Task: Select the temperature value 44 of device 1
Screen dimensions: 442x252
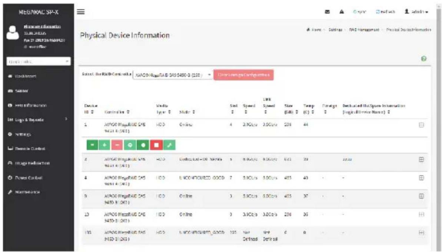Action: (306, 125)
